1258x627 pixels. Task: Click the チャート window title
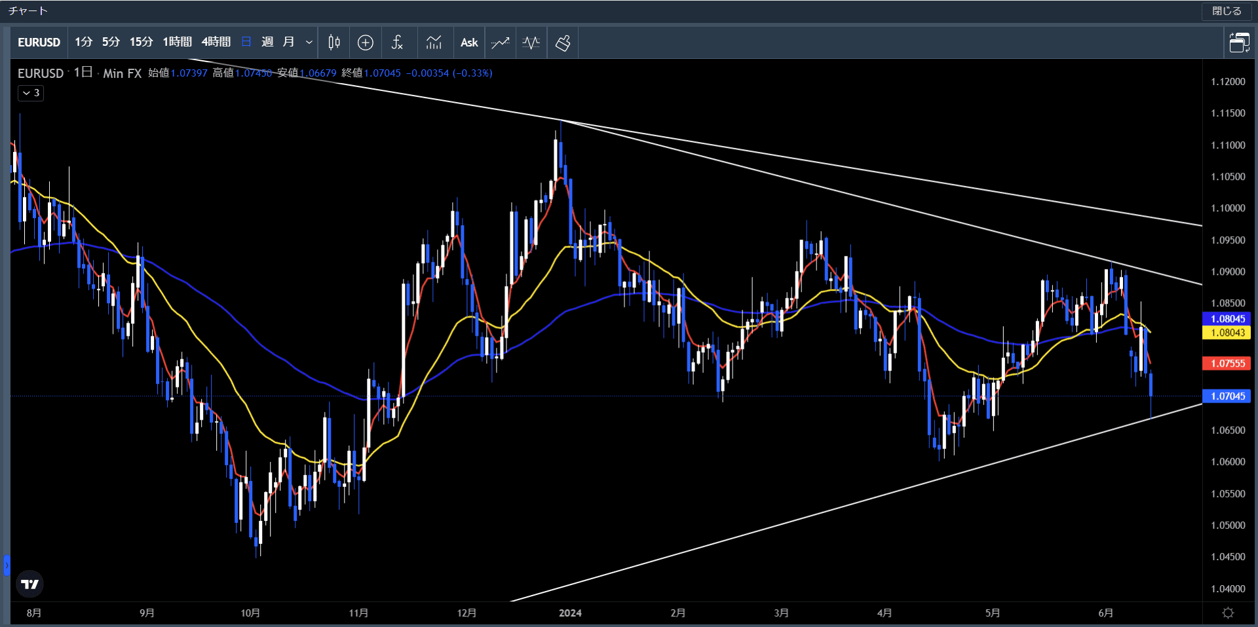pyautogui.click(x=28, y=11)
